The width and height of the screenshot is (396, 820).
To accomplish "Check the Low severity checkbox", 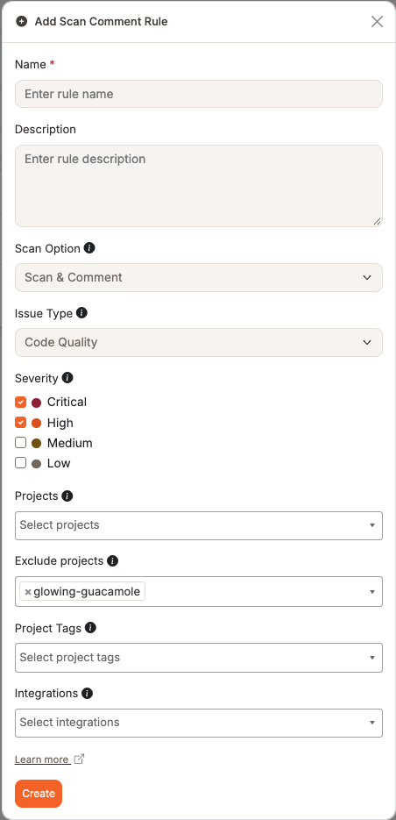I will point(20,463).
